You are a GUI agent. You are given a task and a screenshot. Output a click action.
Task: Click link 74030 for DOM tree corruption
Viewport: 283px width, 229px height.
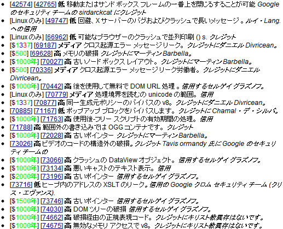coord(51,209)
